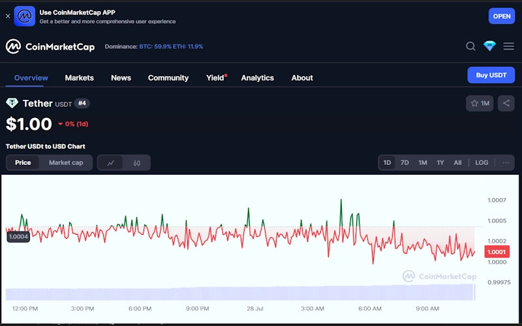Toggle LOG scale on chart

point(482,162)
